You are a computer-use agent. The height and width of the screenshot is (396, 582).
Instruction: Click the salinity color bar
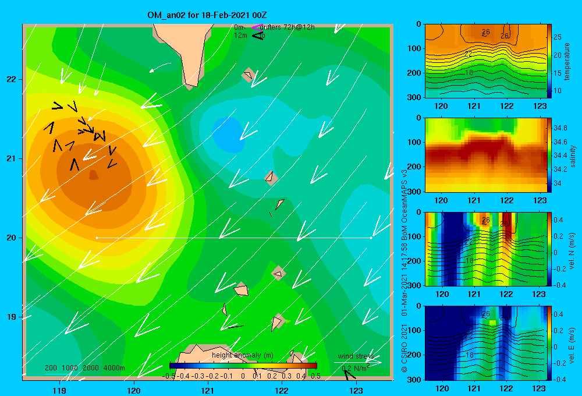coord(549,155)
